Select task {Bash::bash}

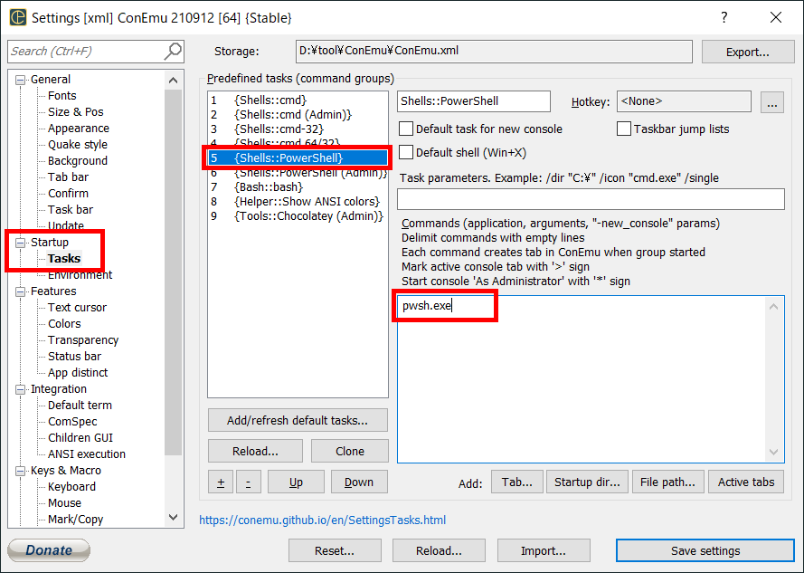[298, 186]
